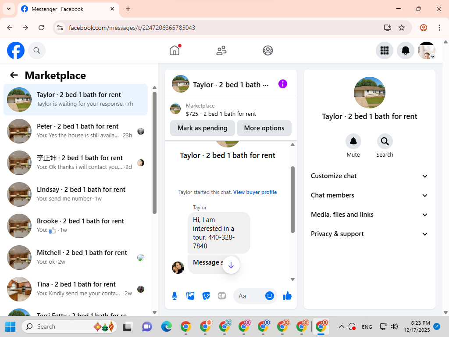This screenshot has width=449, height=337.
Task: Expand Customize chat section
Action: [x=369, y=176]
